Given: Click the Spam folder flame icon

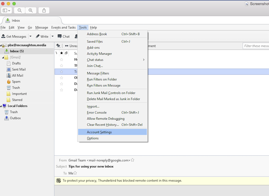Looking at the screenshot, I should [9, 82].
